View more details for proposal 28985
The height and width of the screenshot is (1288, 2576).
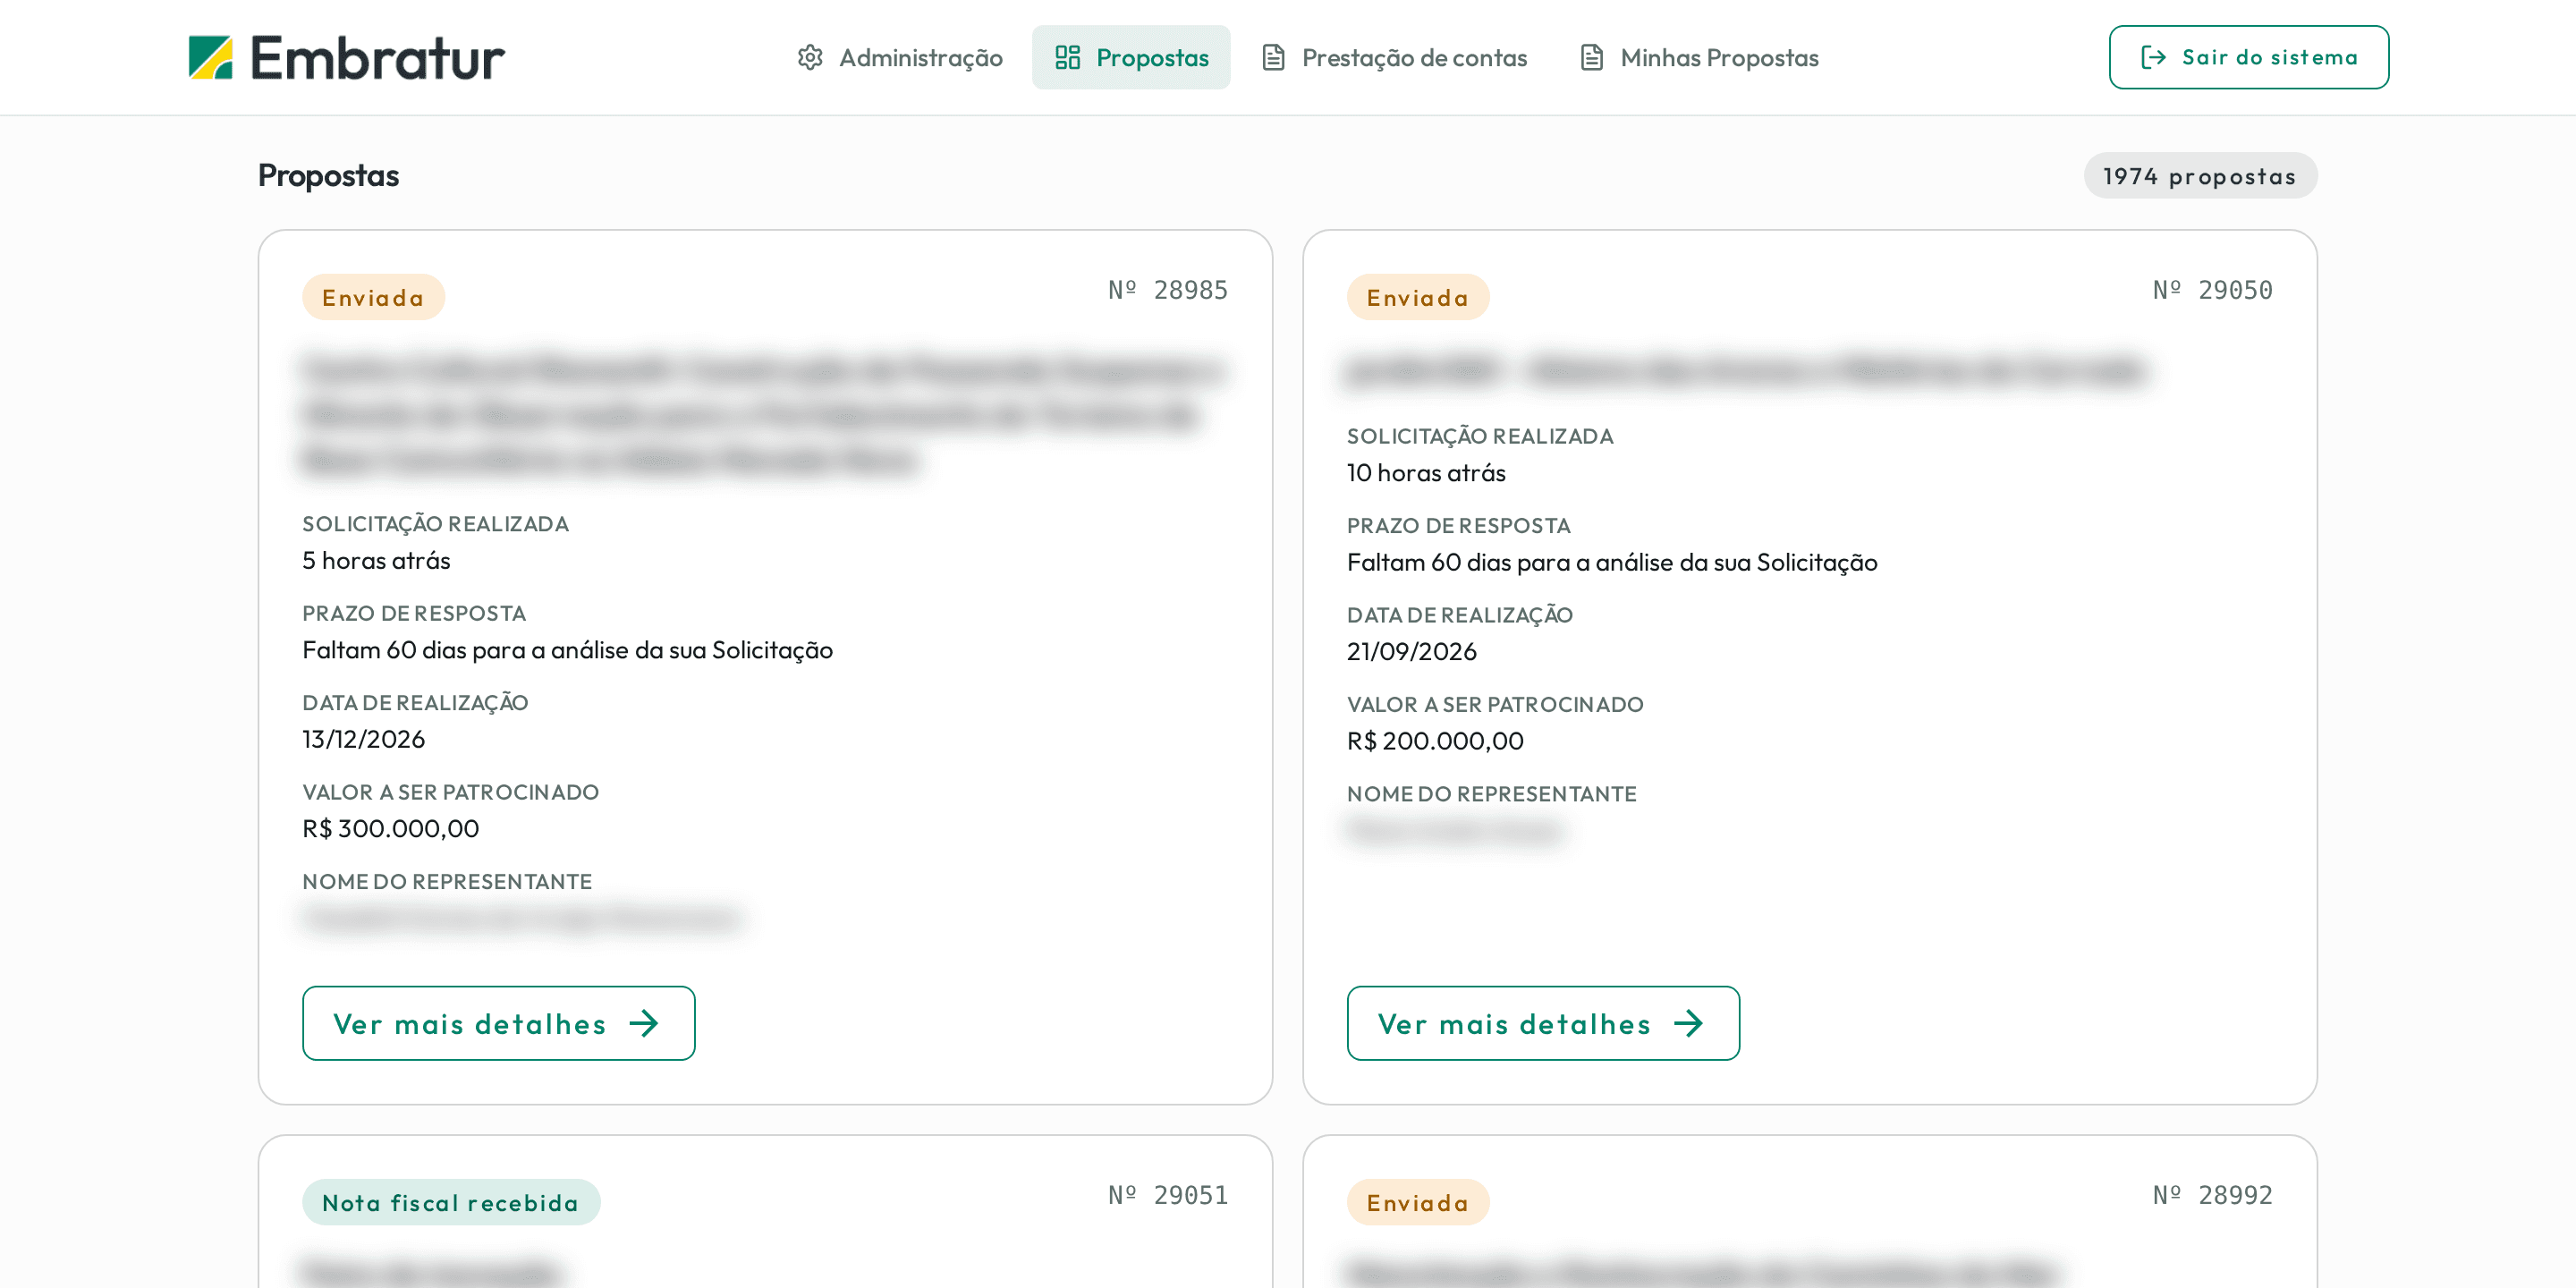tap(499, 1023)
